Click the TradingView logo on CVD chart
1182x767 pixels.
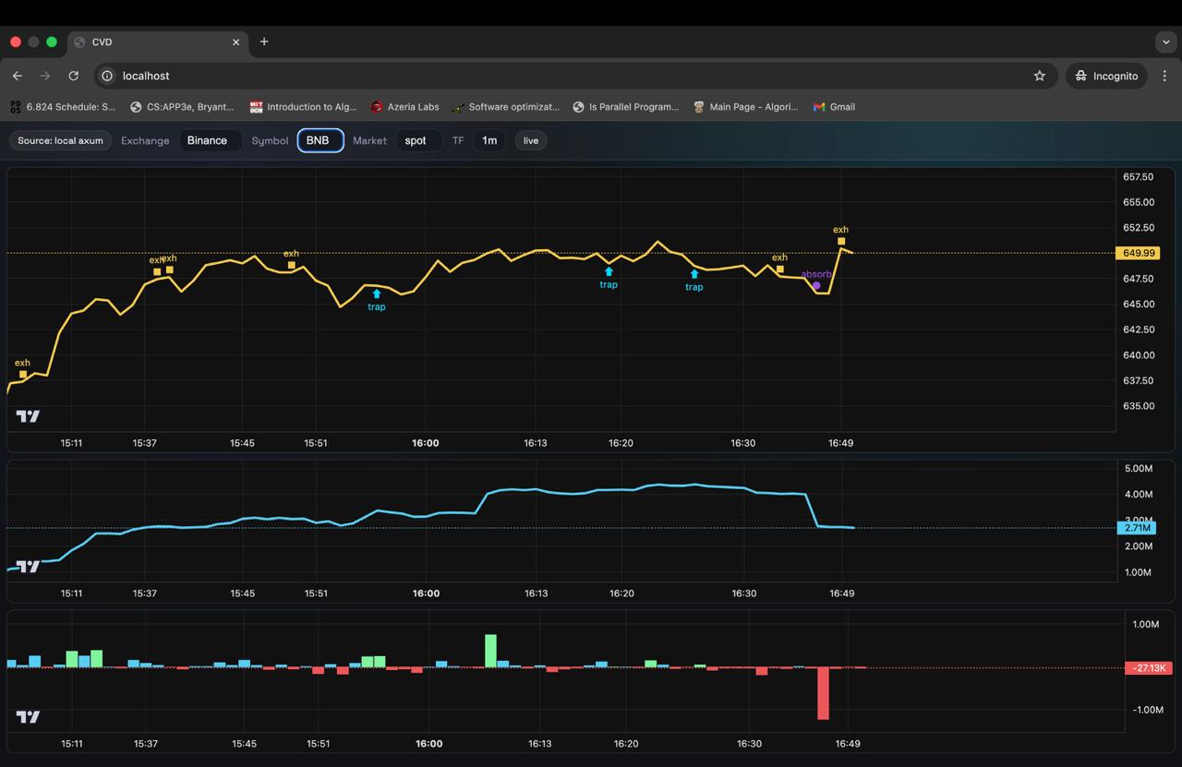(28, 567)
